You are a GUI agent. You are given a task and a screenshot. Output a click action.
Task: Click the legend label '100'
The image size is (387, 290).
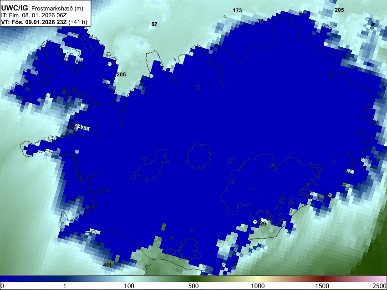point(129,286)
